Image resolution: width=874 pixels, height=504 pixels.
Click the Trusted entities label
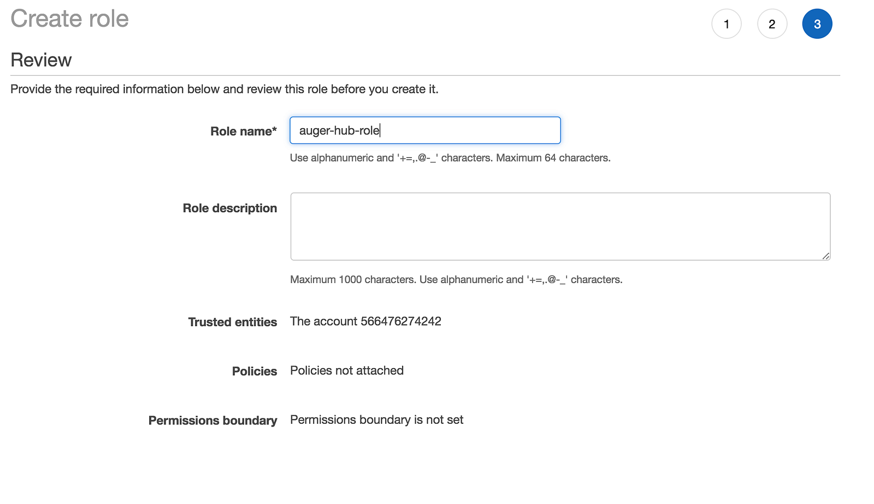click(232, 322)
